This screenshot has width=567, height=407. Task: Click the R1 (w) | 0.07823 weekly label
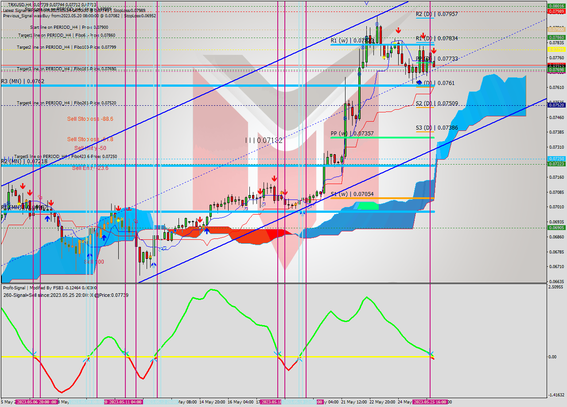pyautogui.click(x=352, y=40)
